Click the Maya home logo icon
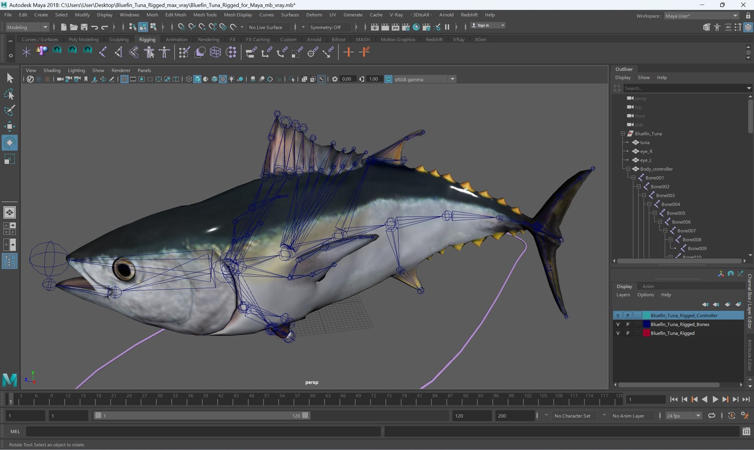This screenshot has height=450, width=754. [10, 380]
